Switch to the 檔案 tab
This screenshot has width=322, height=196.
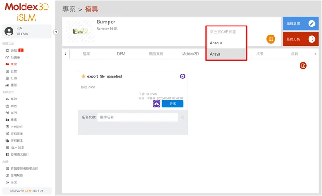87,54
